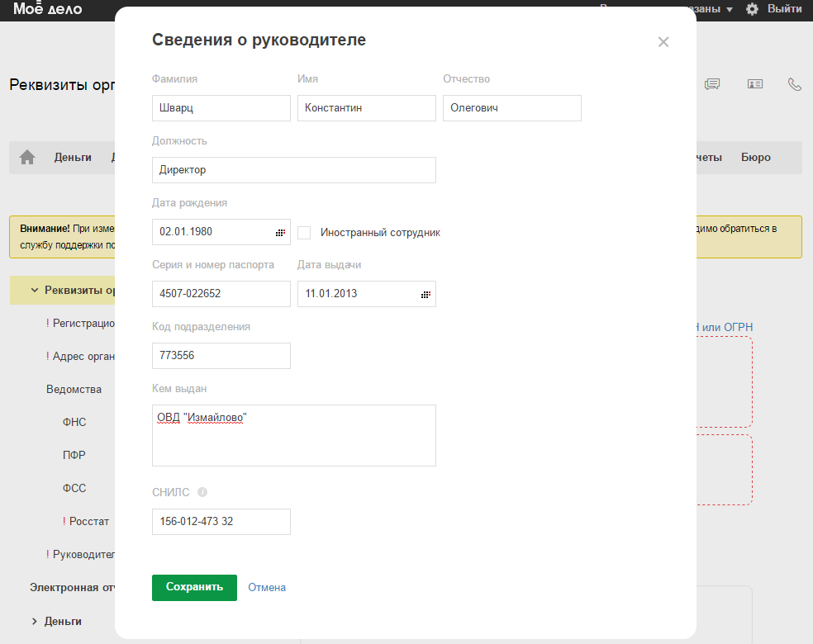Open the Бюро menu tab
Image resolution: width=813 pixels, height=644 pixels.
(755, 157)
